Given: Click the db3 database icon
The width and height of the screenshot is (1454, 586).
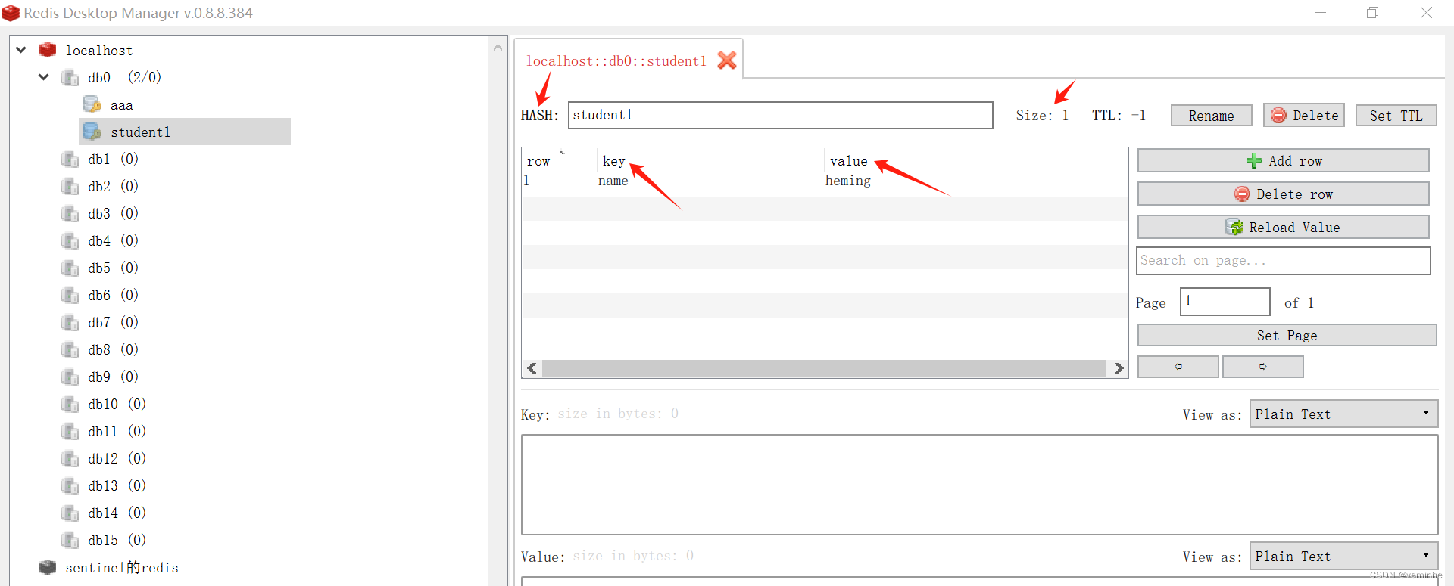Looking at the screenshot, I should [x=70, y=213].
